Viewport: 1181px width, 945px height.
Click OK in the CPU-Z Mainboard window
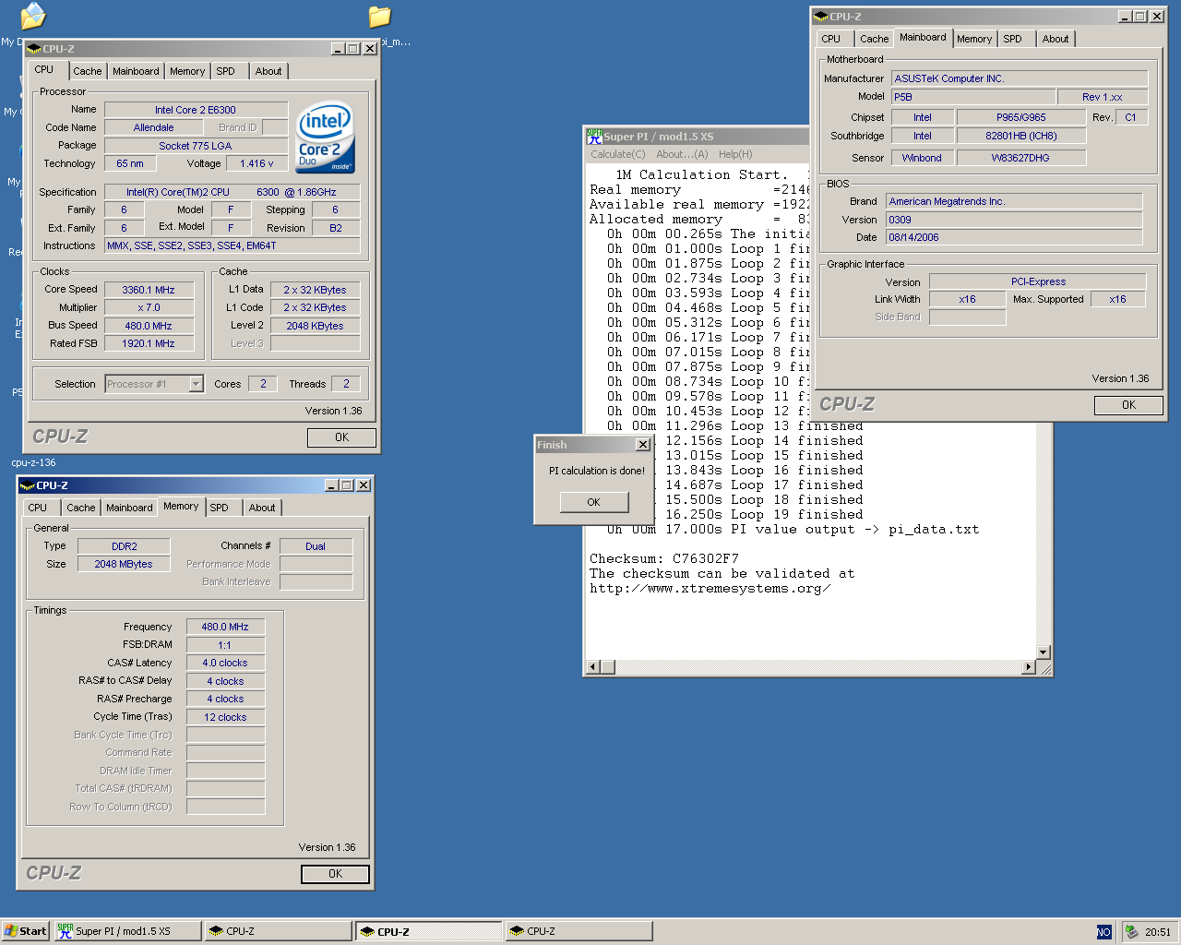[1128, 405]
